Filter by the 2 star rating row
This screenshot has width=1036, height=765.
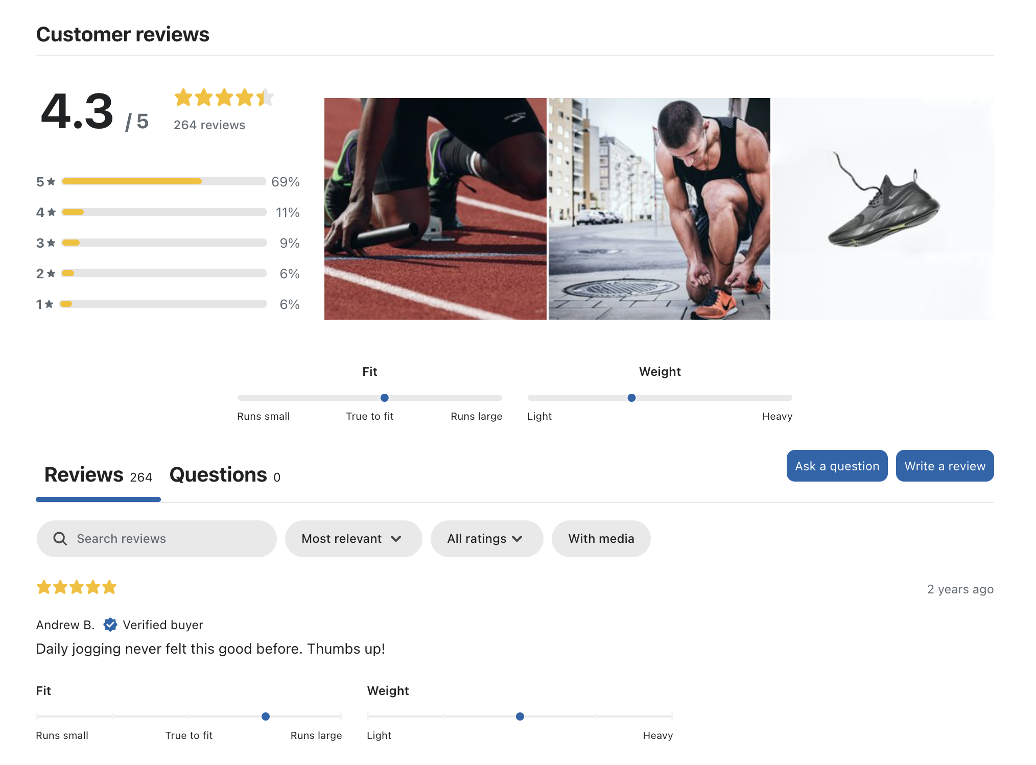pos(163,274)
